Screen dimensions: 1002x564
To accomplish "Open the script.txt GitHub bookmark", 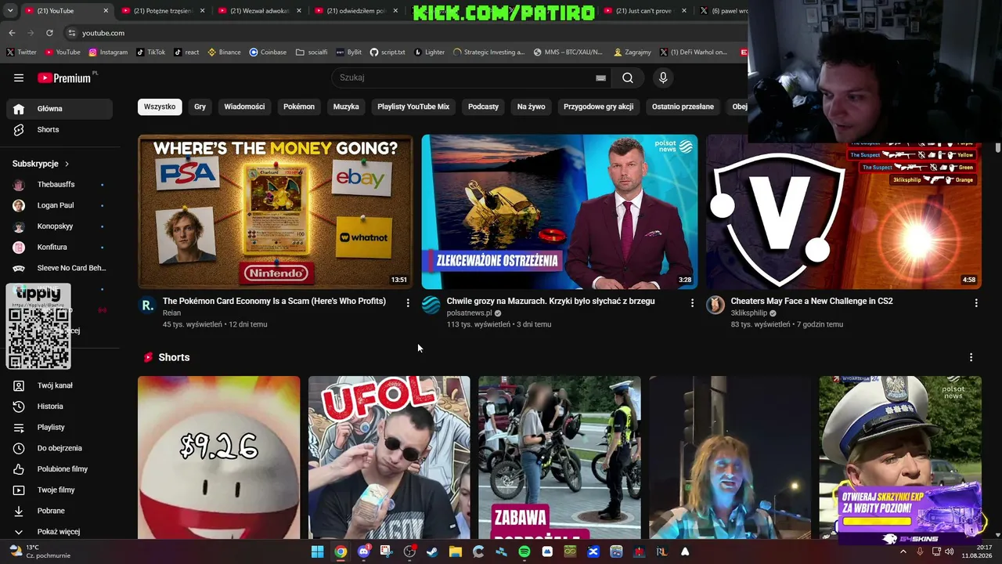I will coord(387,52).
